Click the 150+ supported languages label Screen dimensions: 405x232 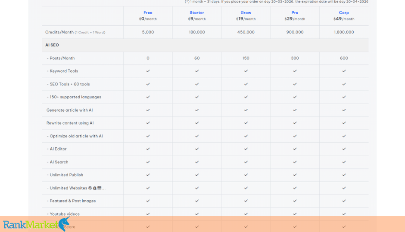(74, 97)
